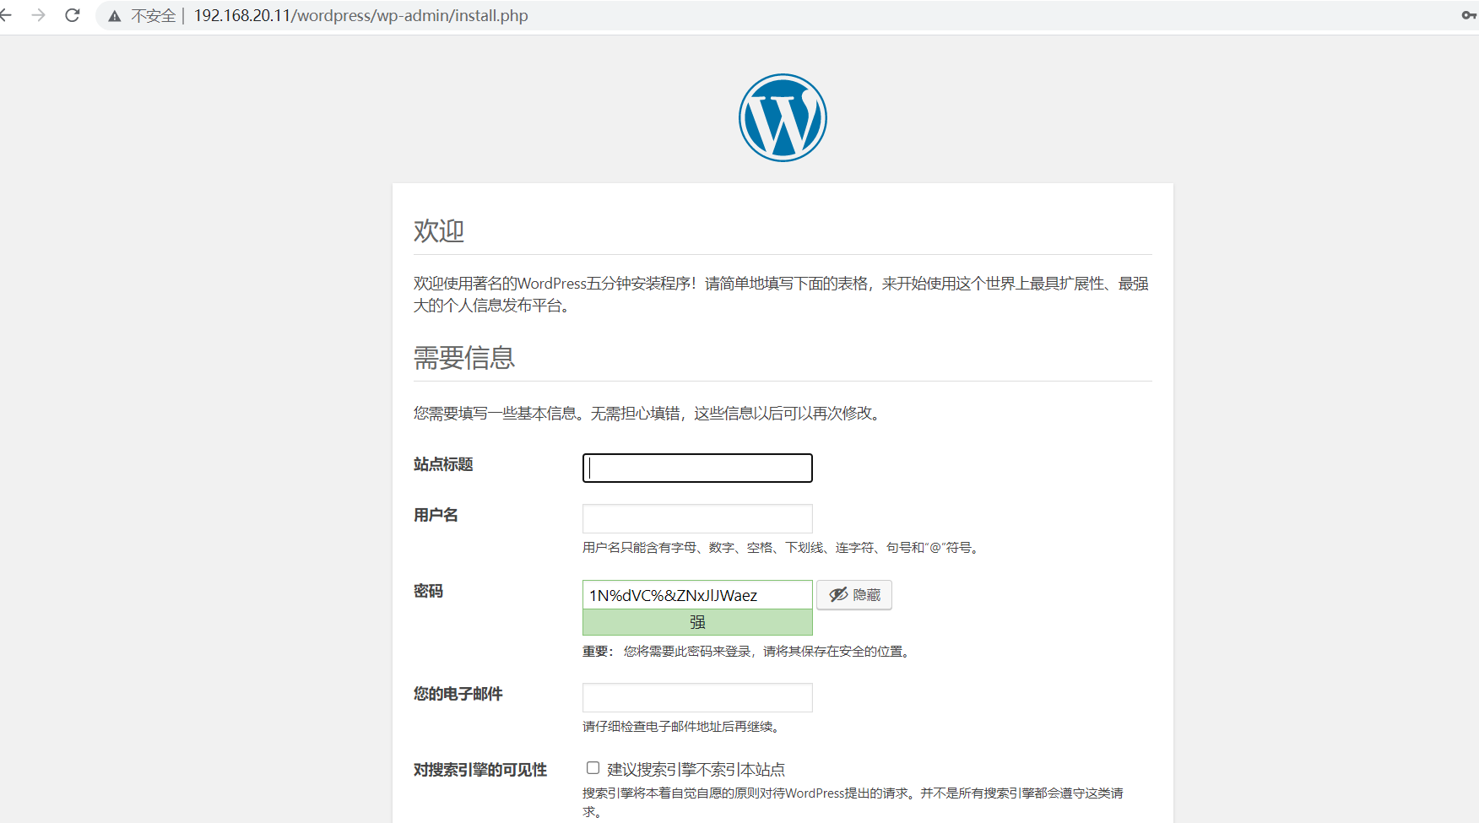
Task: Click the 重要 password warning text
Action: pos(748,652)
